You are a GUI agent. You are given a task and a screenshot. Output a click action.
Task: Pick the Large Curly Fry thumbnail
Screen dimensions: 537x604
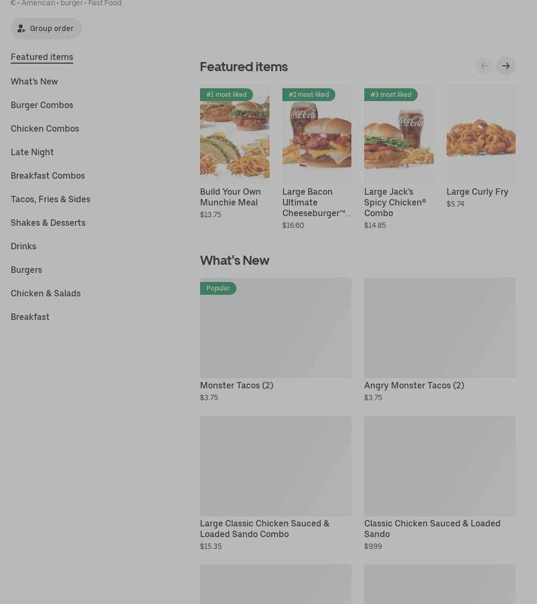pos(481,134)
